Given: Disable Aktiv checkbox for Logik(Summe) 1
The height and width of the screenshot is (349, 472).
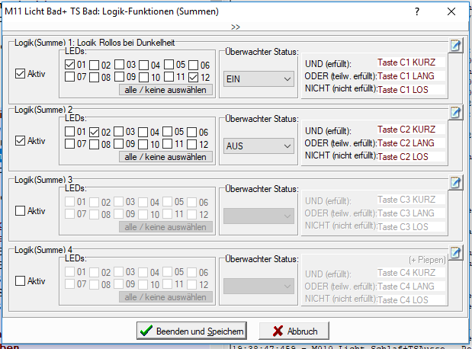Looking at the screenshot, I should tap(21, 74).
